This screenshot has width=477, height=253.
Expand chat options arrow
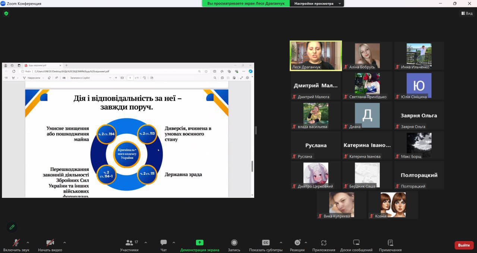[x=174, y=243]
